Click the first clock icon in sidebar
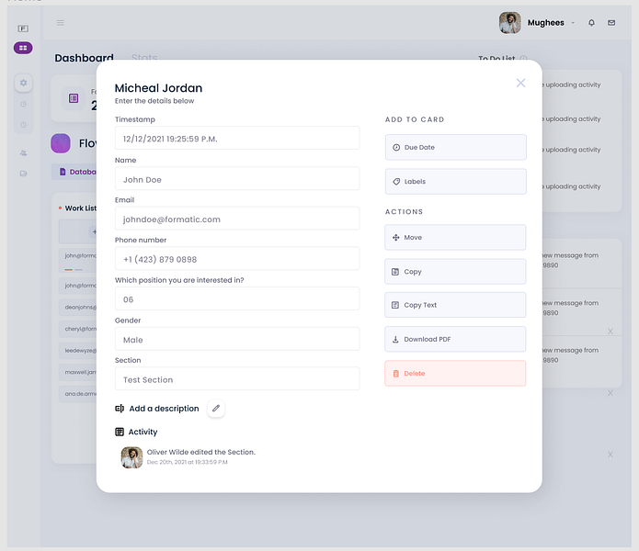639x551 pixels. (24, 104)
